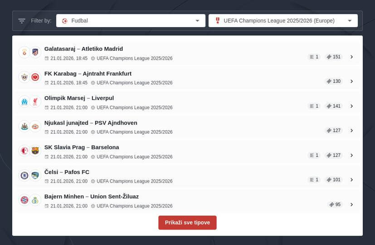This screenshot has width=375, height=245.
Task: Expand the Galatasaraj – Atletiko Madrid chevron
Action: point(351,57)
